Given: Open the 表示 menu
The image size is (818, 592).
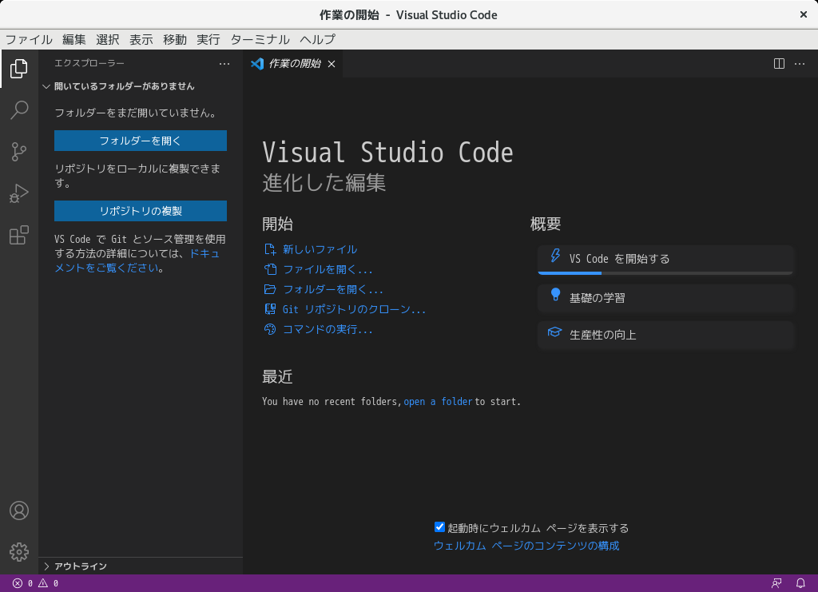Looking at the screenshot, I should click(141, 40).
